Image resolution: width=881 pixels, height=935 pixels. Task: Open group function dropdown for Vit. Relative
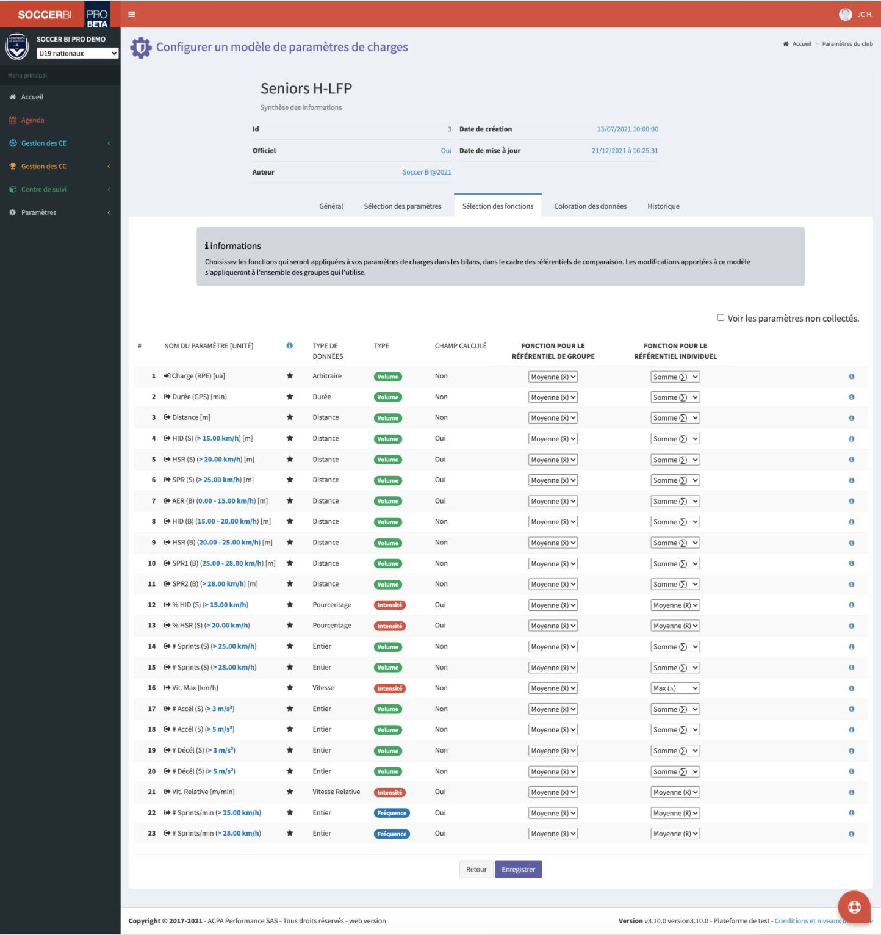[x=553, y=792]
